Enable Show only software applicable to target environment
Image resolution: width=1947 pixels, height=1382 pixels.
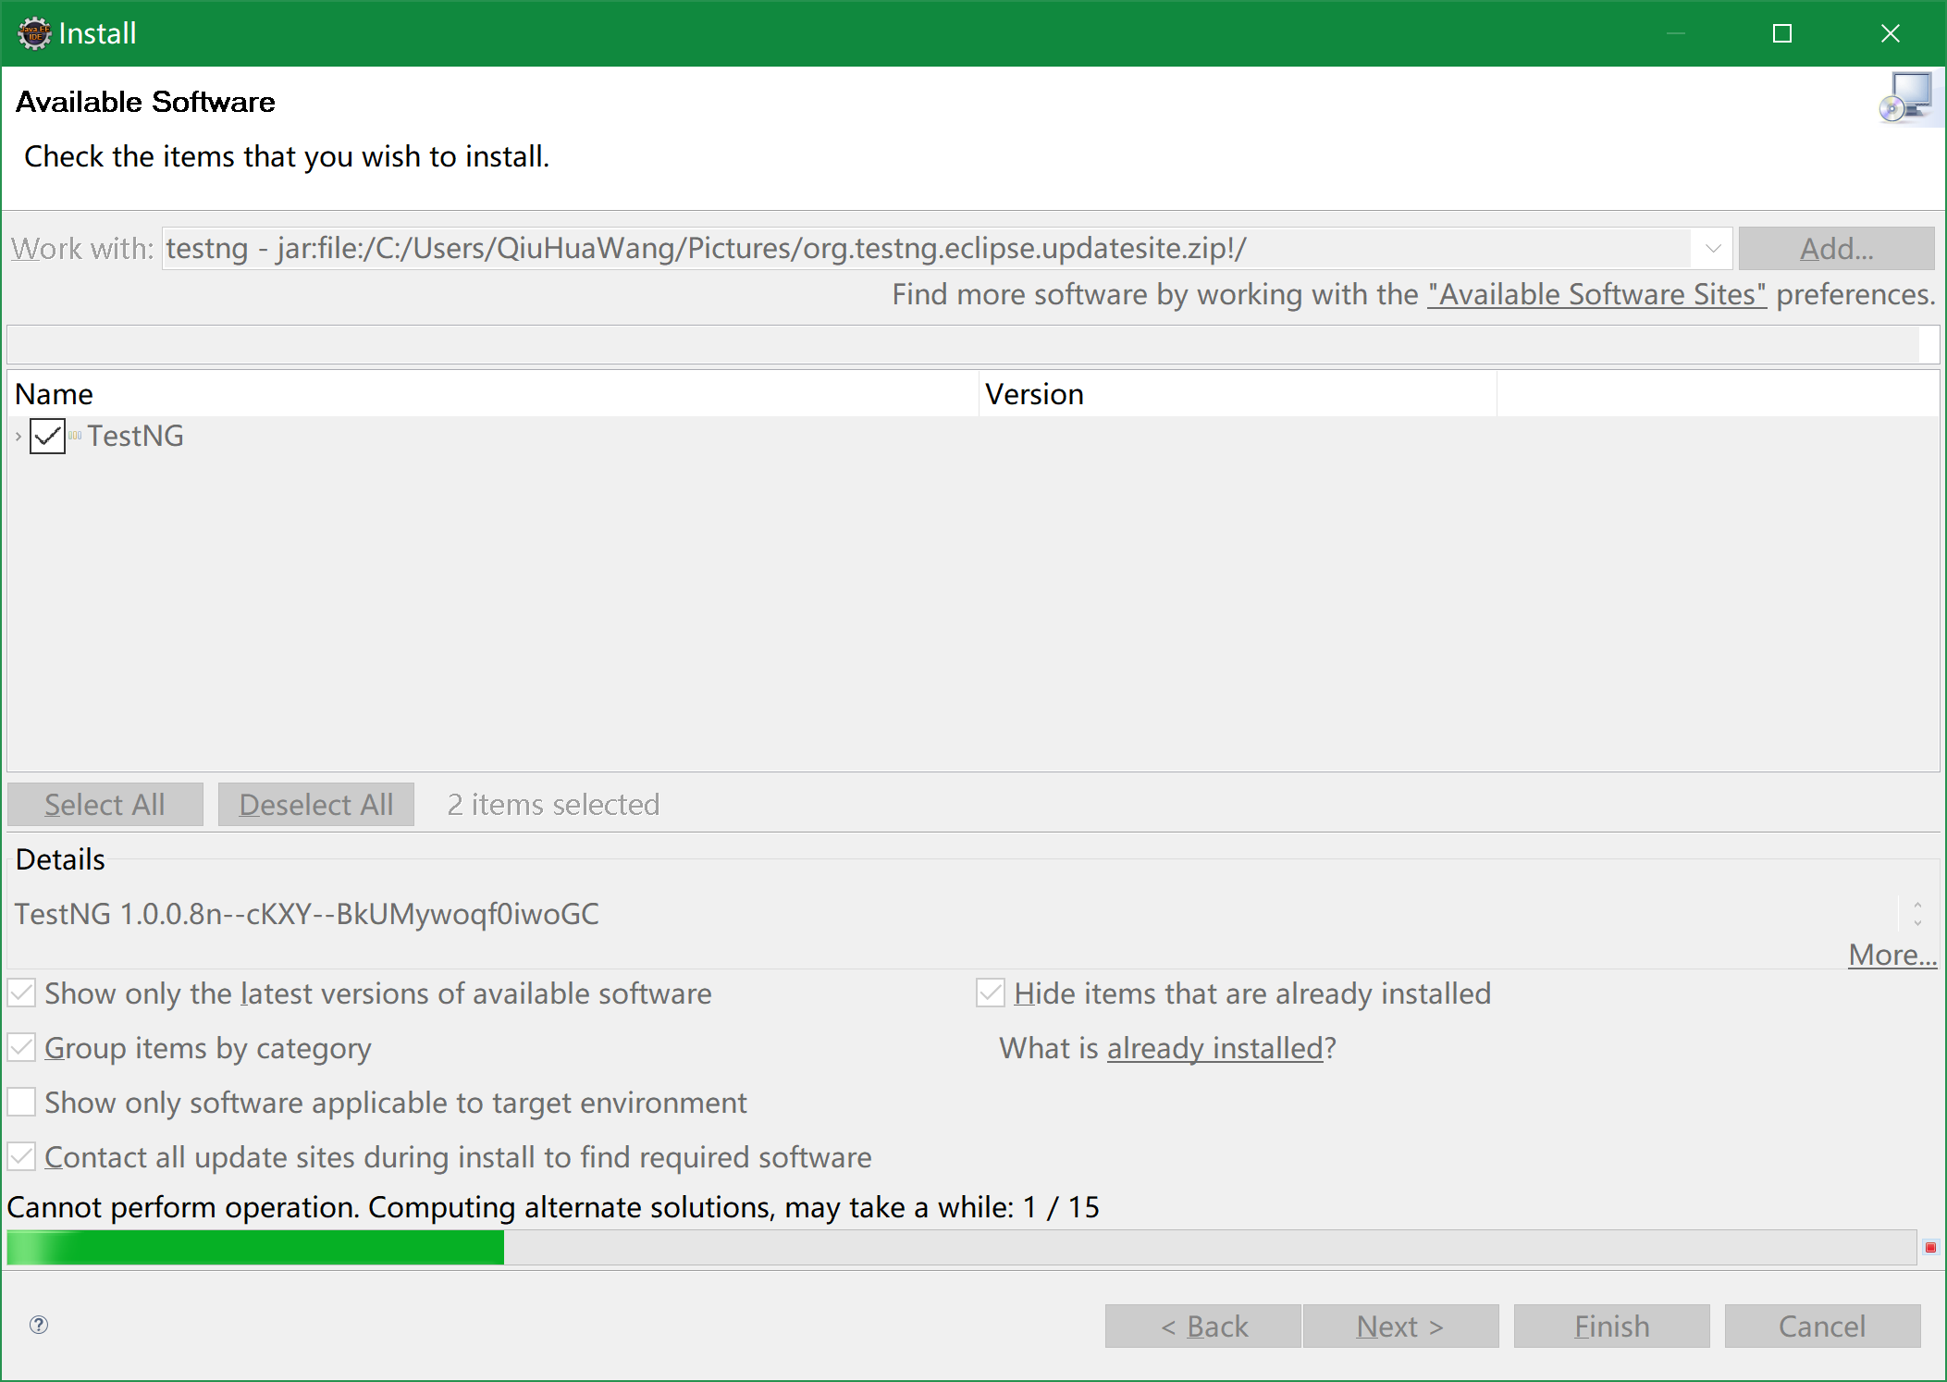pos(21,1101)
